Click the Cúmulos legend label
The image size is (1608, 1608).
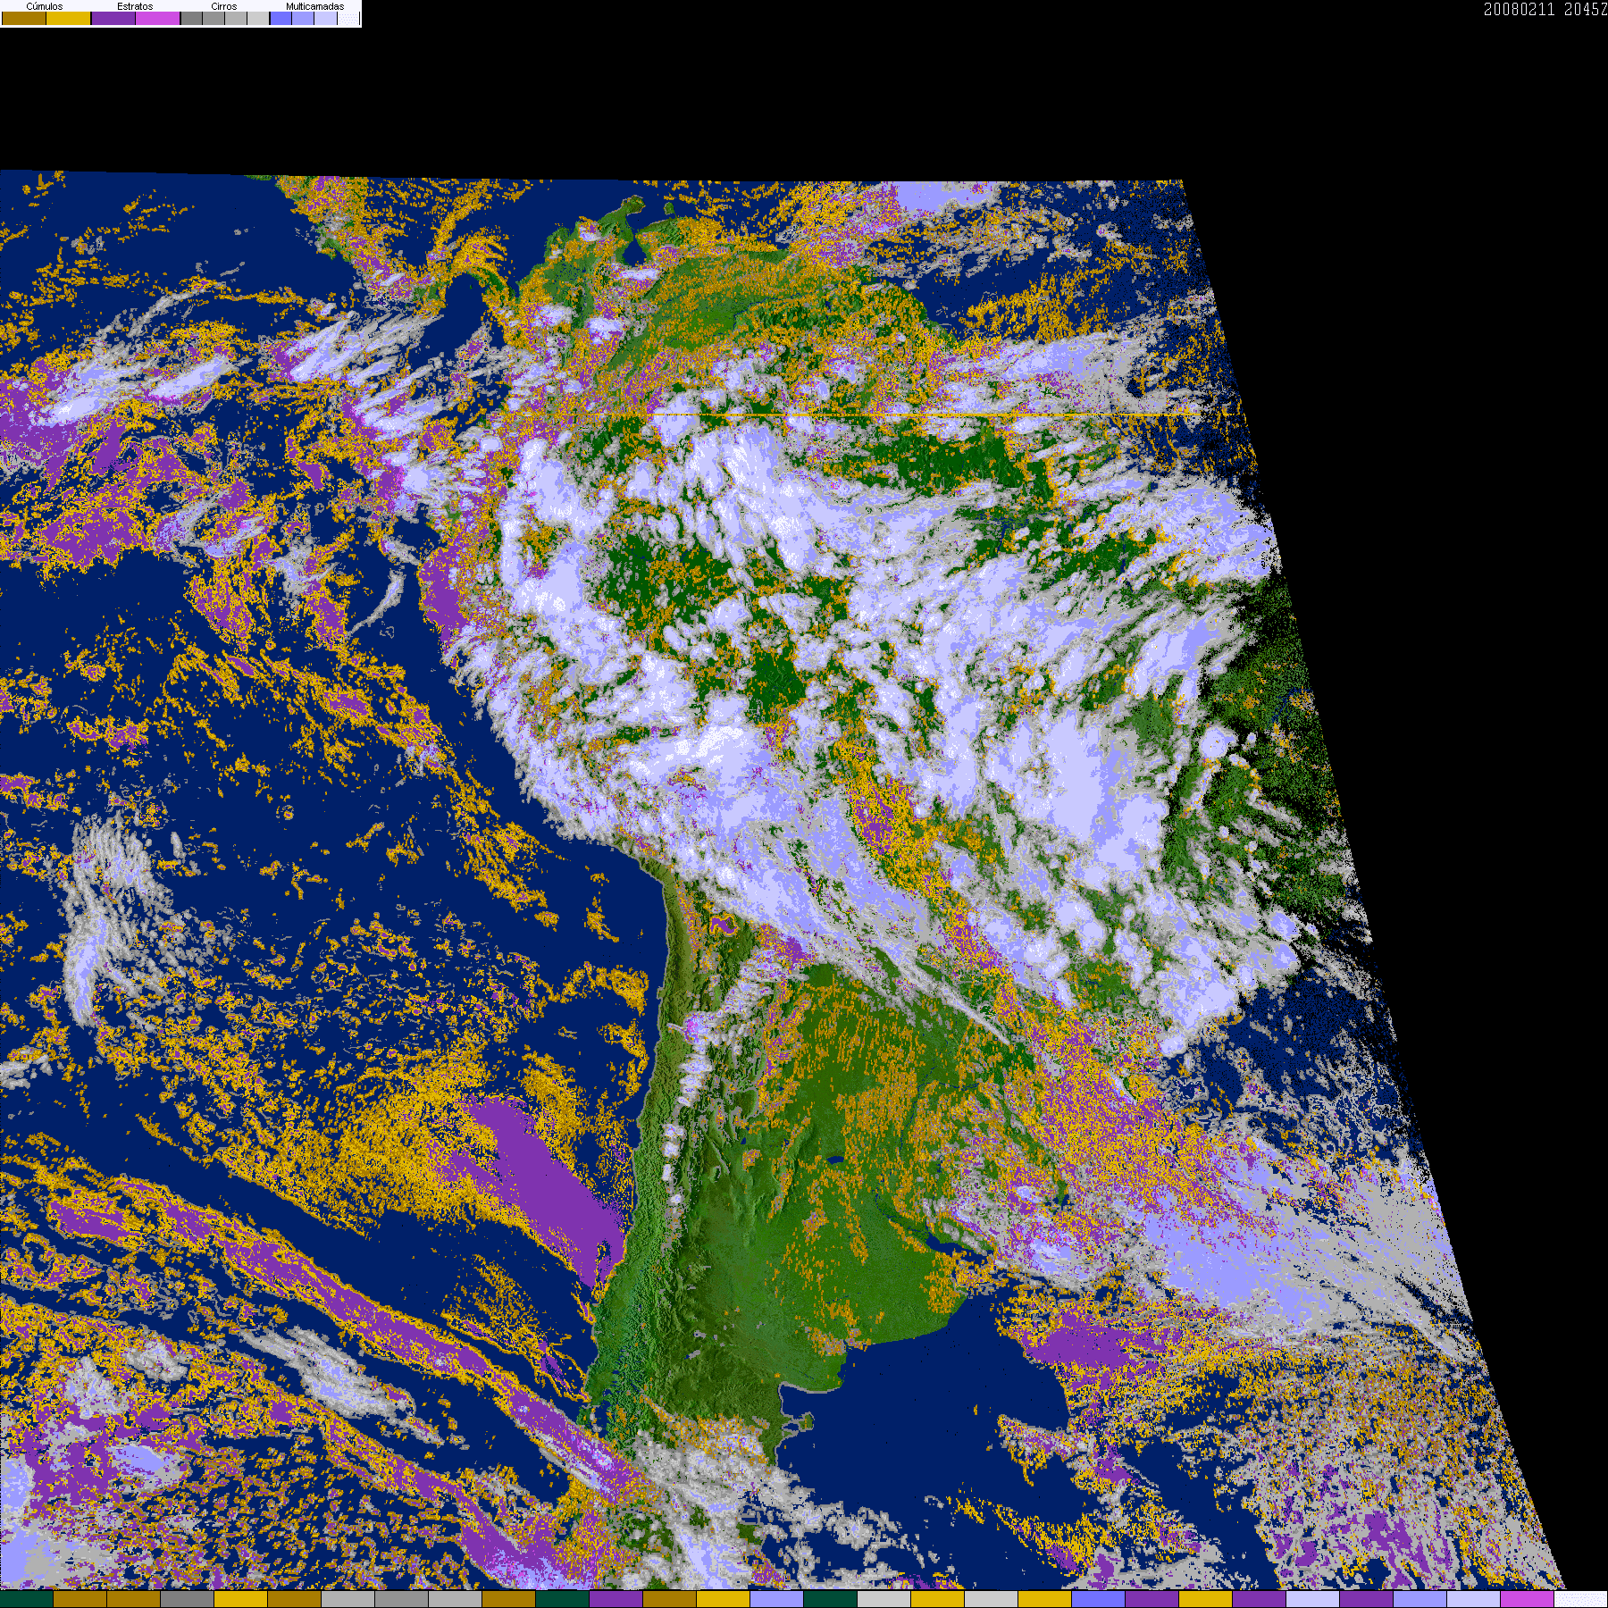click(x=45, y=6)
